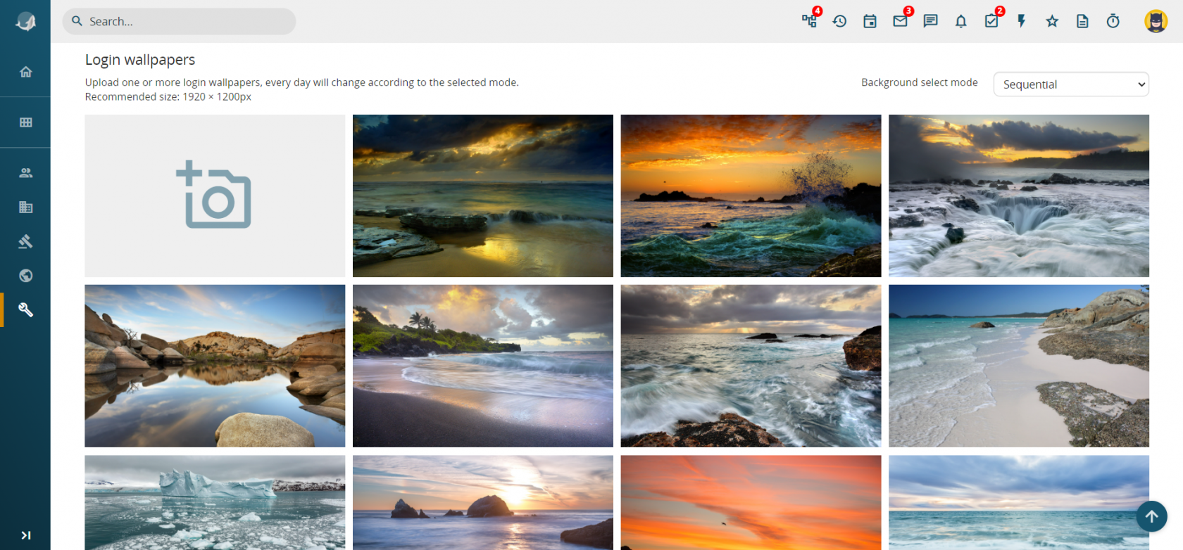Select the blurred waves rocky shore wallpaper
The height and width of the screenshot is (550, 1183).
tap(751, 366)
